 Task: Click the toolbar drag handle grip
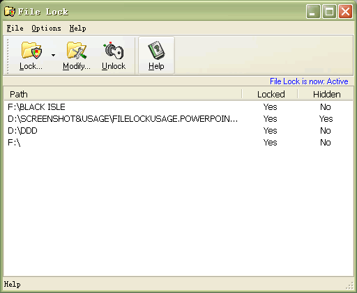[x=8, y=56]
